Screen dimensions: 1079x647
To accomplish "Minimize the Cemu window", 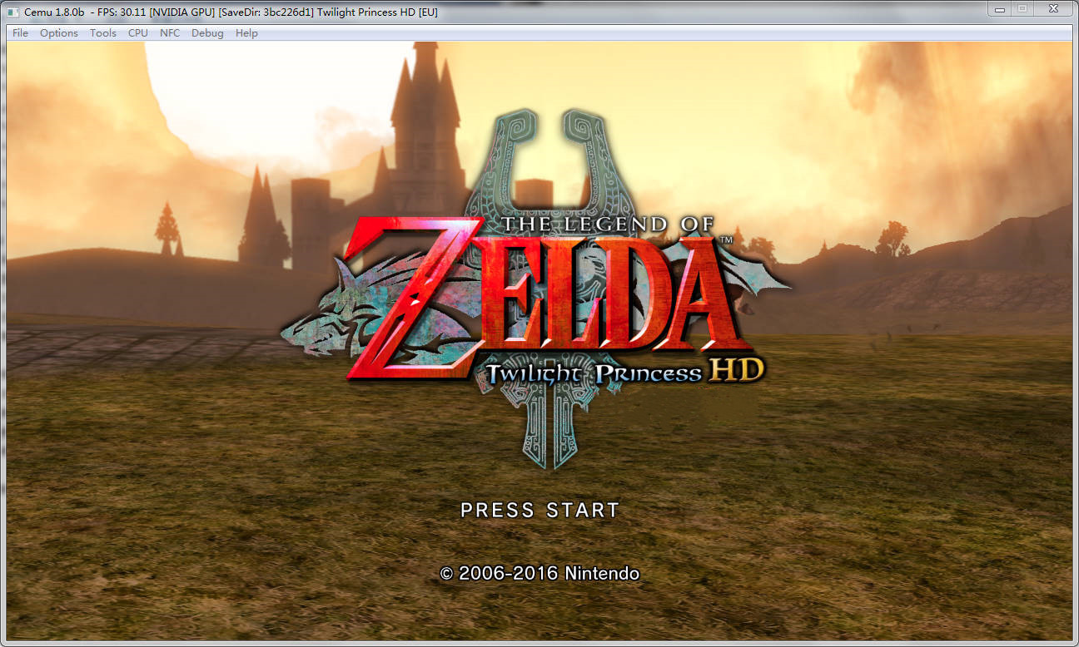I will point(1000,9).
